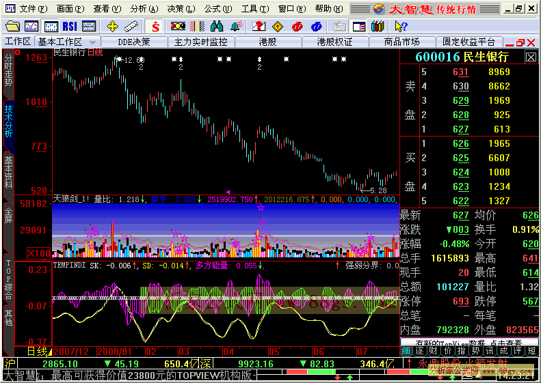Open the books library icon
The width and height of the screenshot is (541, 383).
(x=378, y=26)
